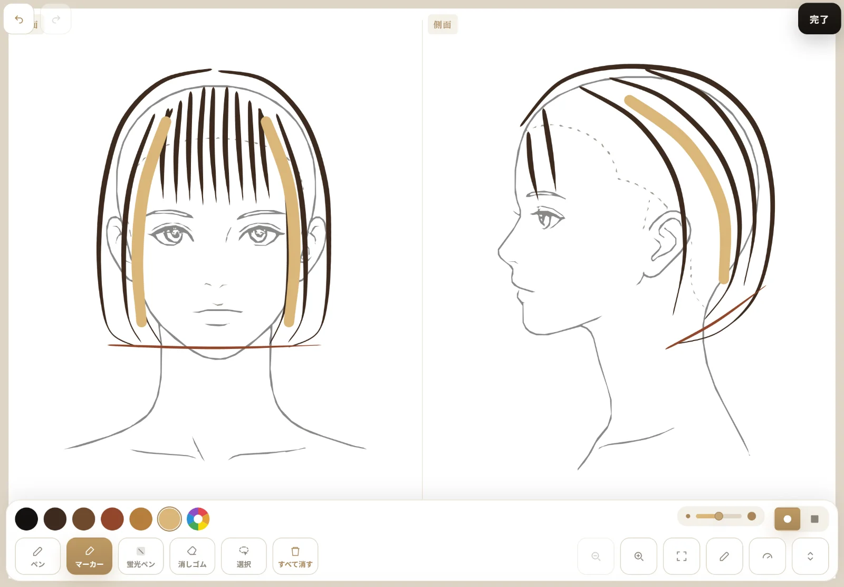Activate the 選択 lasso selection tool

pos(244,556)
